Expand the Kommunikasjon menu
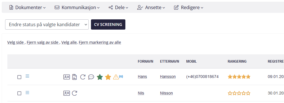284x103 pixels. click(77, 7)
